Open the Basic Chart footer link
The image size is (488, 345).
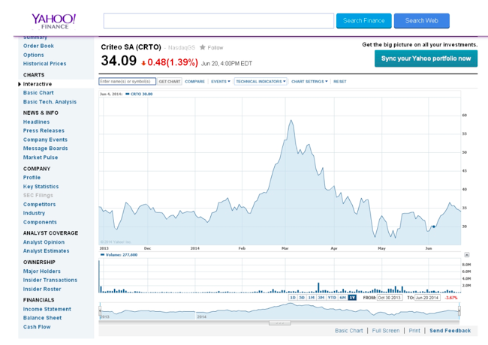(x=349, y=331)
